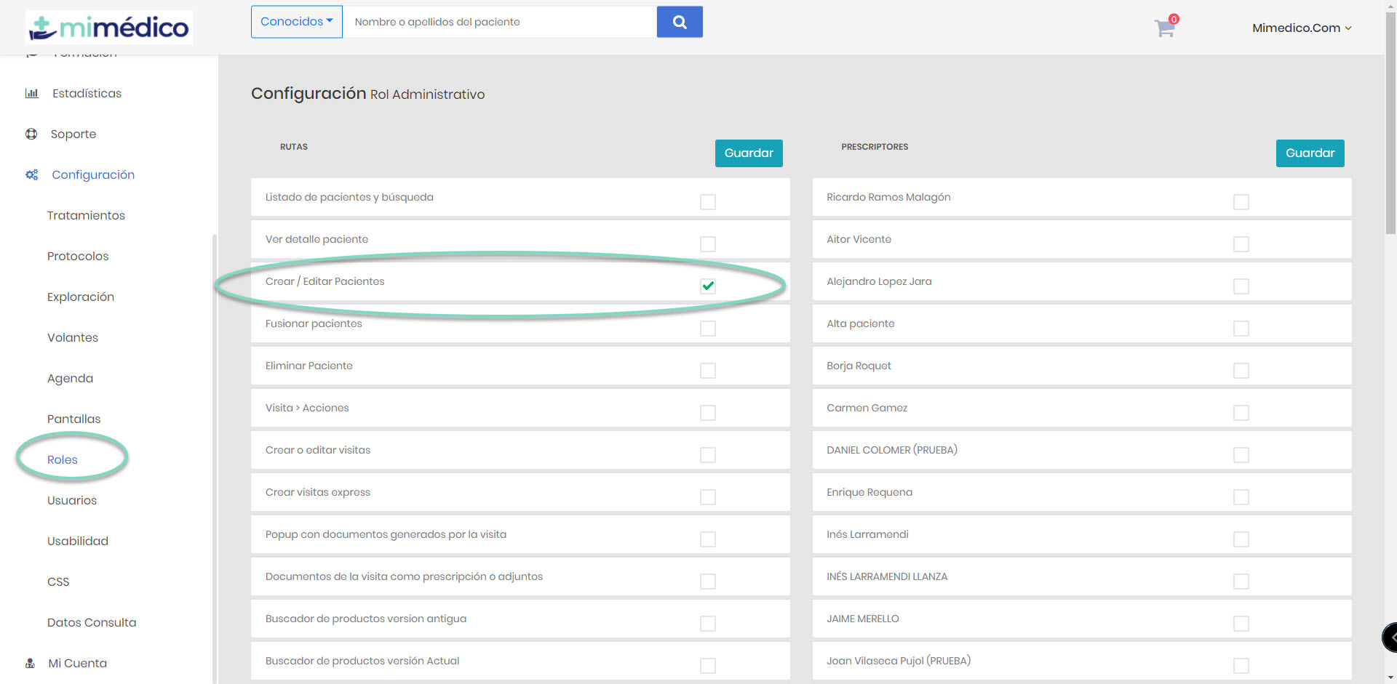This screenshot has width=1397, height=684.
Task: Click the Mi Cuenta user icon
Action: point(31,663)
